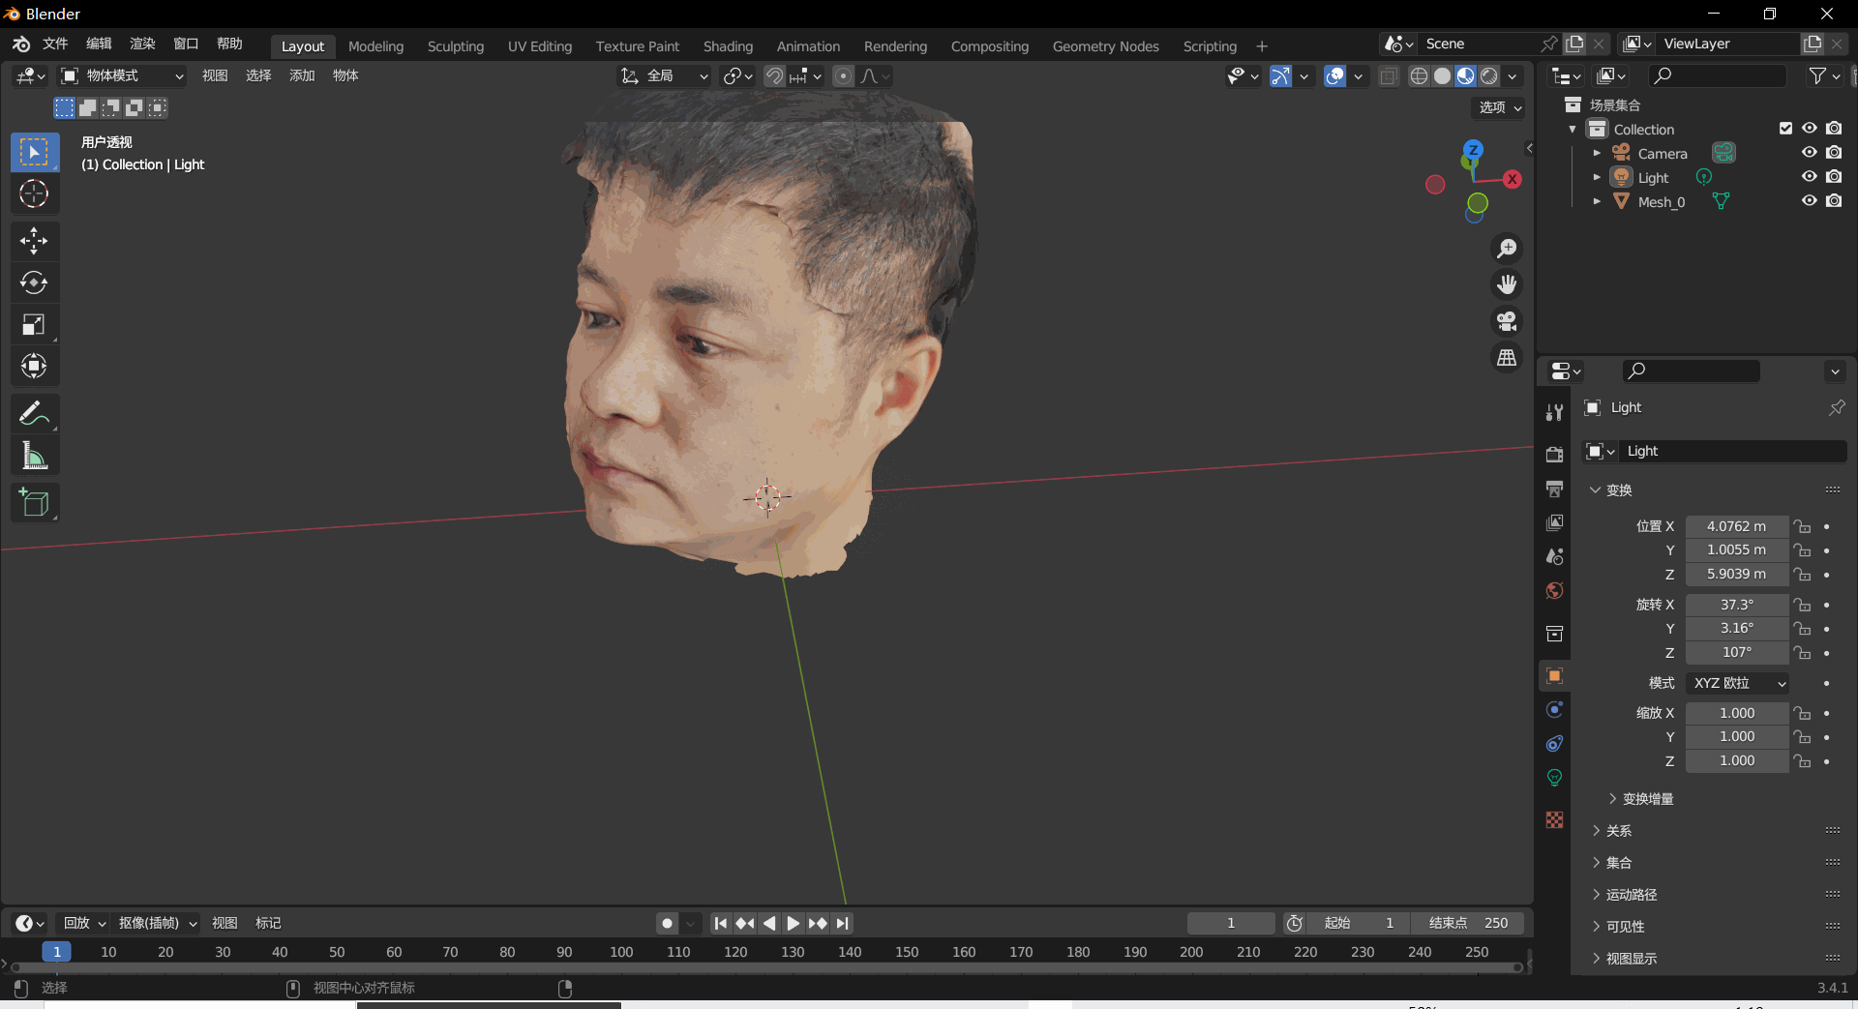Click the viewport zoom magnifier icon
The height and width of the screenshot is (1009, 1858).
(1507, 249)
